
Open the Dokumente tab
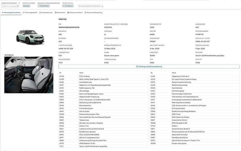pos(60,13)
